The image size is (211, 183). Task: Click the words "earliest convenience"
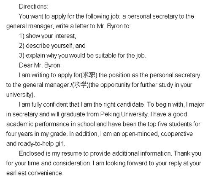34,173
